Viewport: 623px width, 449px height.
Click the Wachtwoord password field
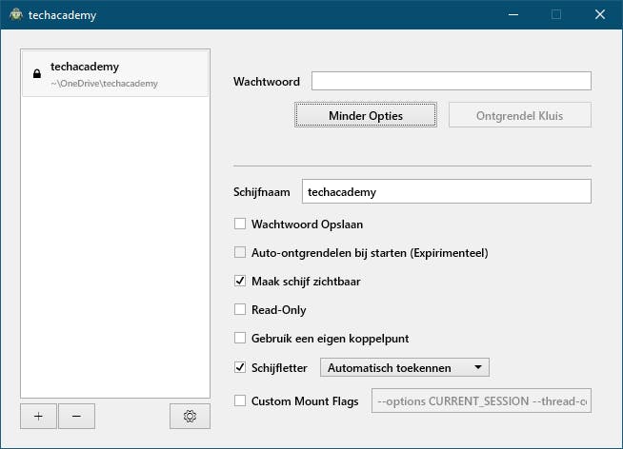coord(451,82)
